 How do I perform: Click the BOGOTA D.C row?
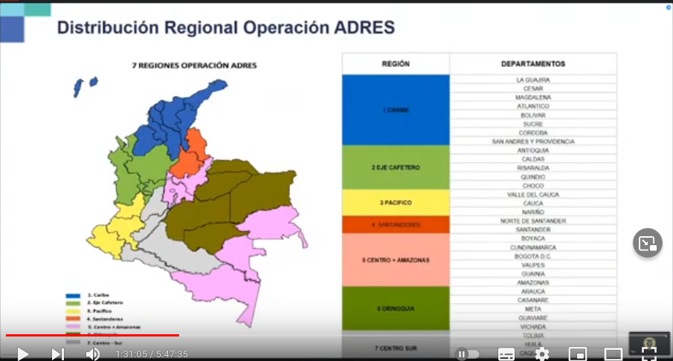click(533, 256)
